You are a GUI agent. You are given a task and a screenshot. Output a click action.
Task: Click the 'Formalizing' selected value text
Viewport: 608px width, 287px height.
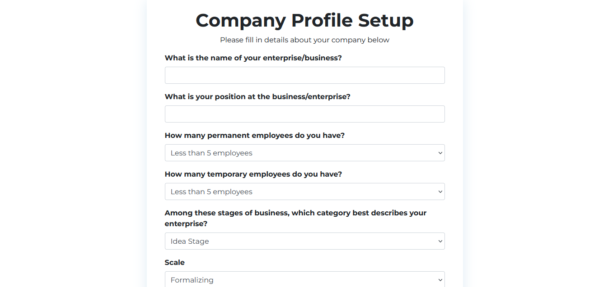192,280
